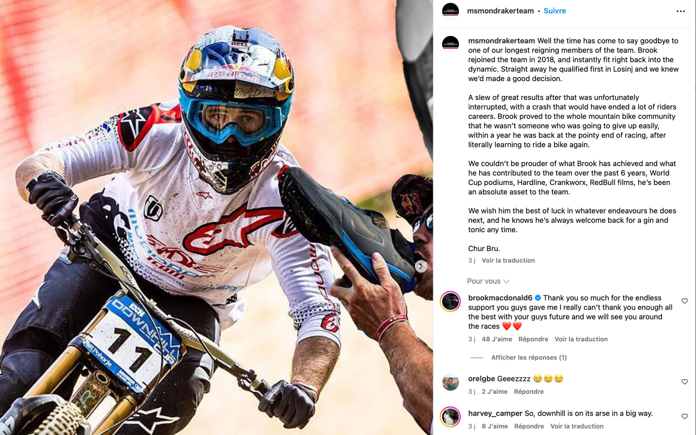Go to next photo in carousel

click(x=421, y=266)
